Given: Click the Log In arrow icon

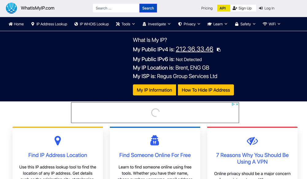Looking at the screenshot, I should pyautogui.click(x=261, y=8).
